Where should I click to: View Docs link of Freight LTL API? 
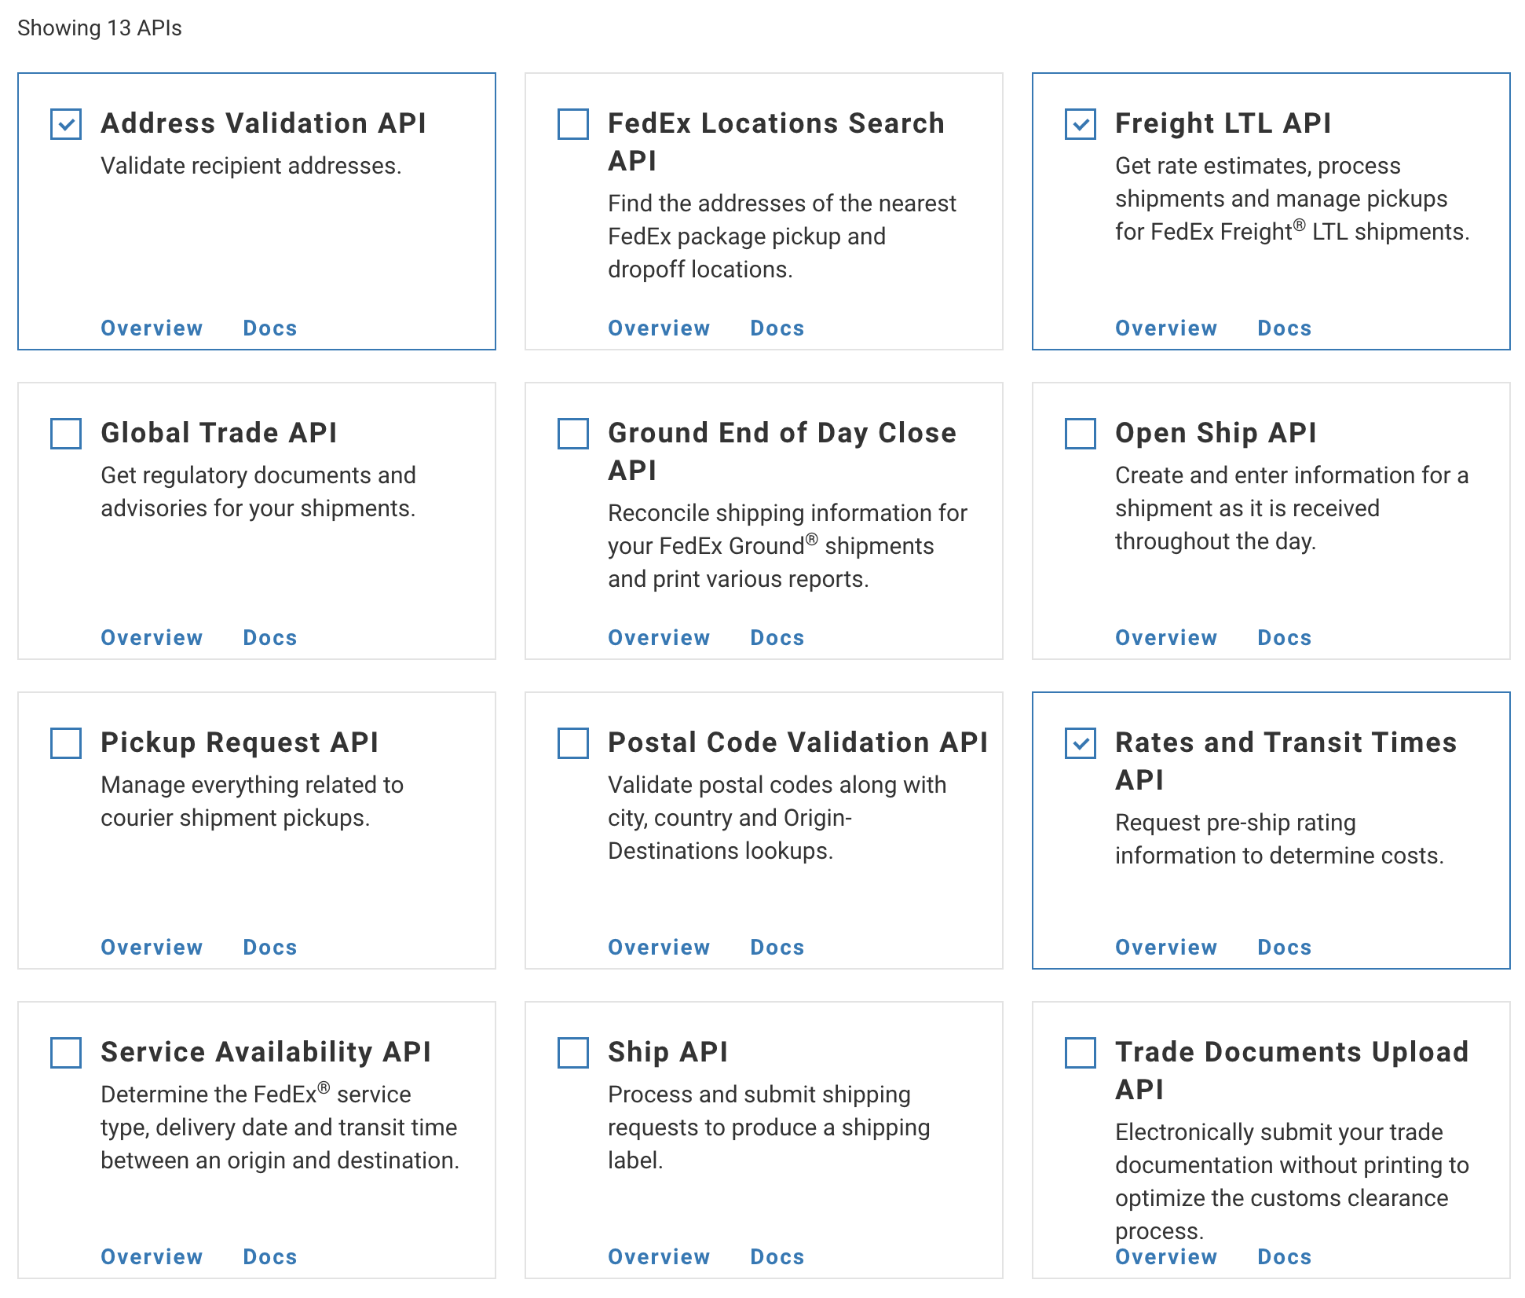[x=1284, y=328]
